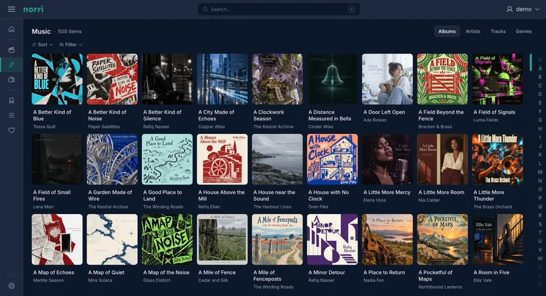Click the user avatar icon
Image resolution: width=546 pixels, height=296 pixels.
point(510,9)
